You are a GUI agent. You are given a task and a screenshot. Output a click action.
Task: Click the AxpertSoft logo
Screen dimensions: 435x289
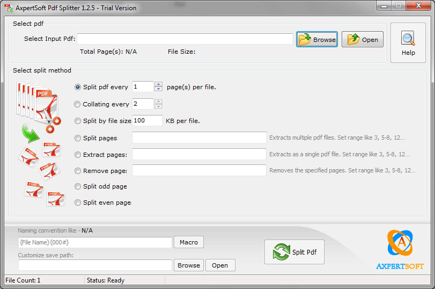[x=400, y=250]
